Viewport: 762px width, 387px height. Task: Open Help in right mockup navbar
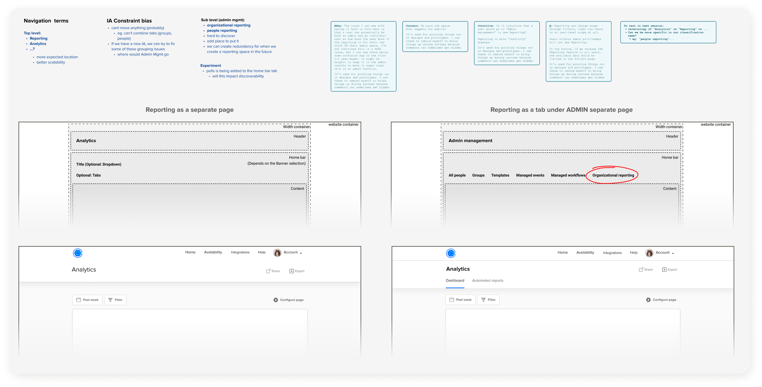tap(634, 253)
